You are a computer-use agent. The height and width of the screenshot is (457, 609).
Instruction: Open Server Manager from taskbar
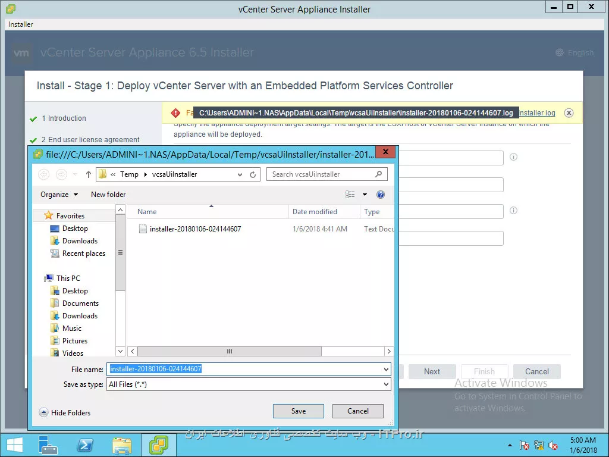(x=48, y=445)
